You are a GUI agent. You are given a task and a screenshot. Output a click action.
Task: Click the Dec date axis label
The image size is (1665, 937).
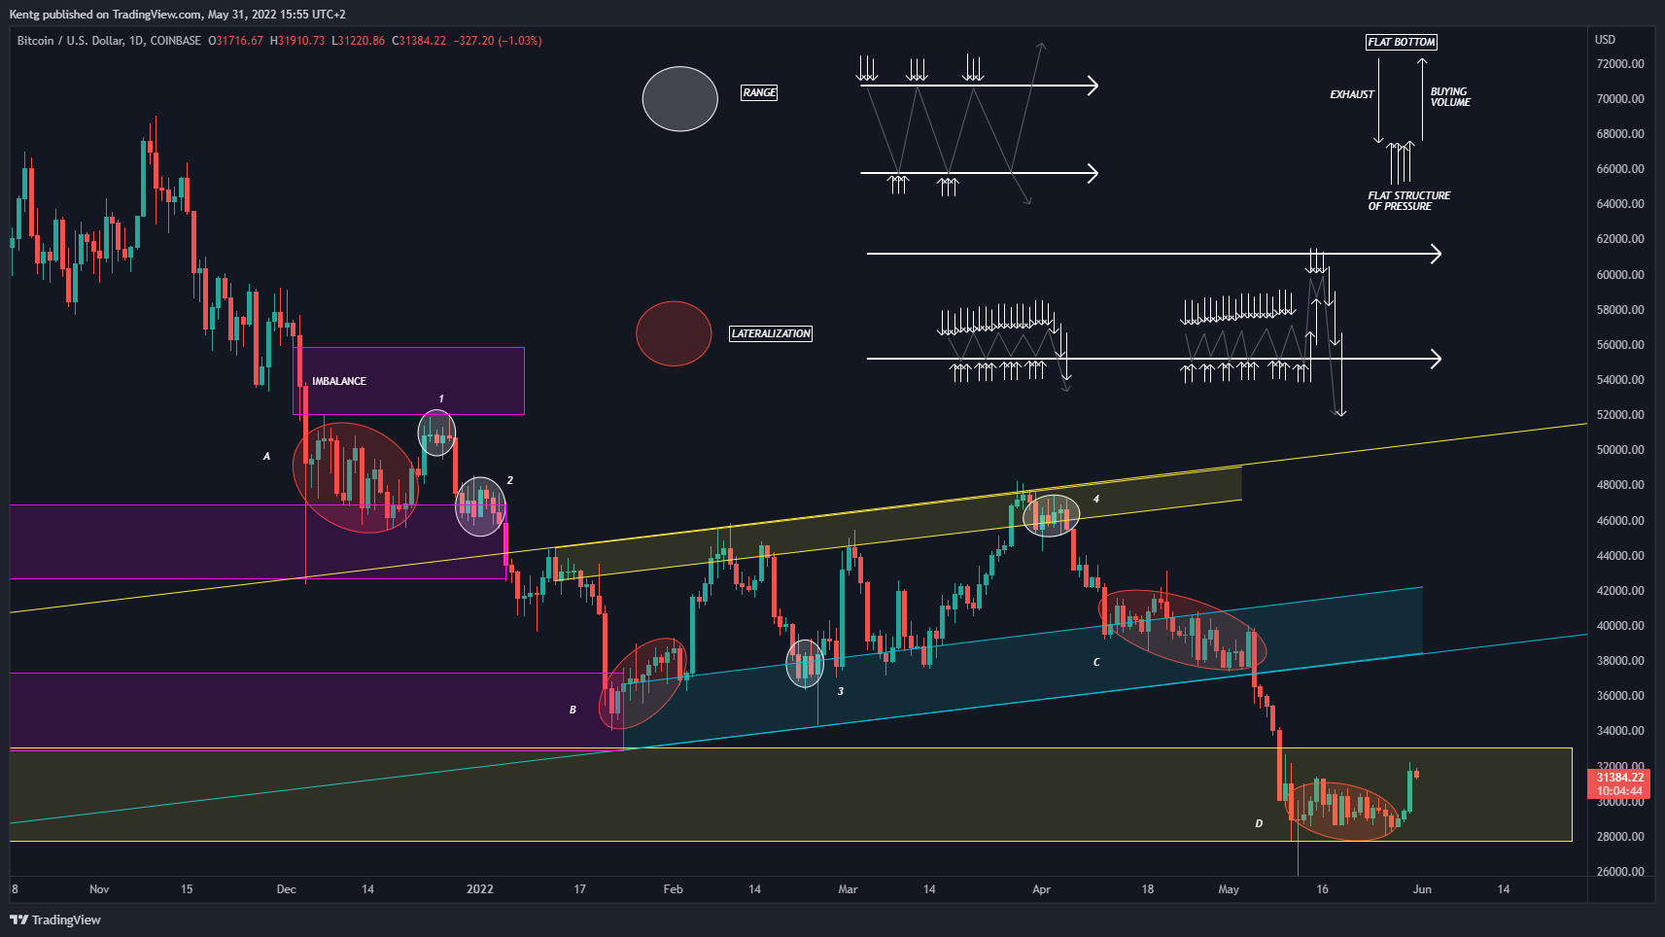[x=286, y=889]
